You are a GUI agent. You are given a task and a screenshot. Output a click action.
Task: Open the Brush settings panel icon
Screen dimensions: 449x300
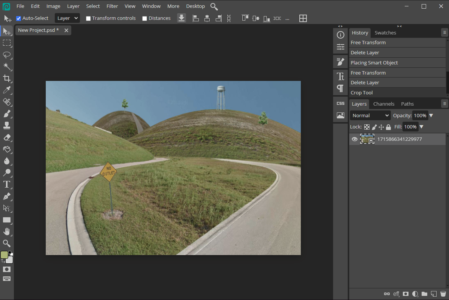coord(341,61)
